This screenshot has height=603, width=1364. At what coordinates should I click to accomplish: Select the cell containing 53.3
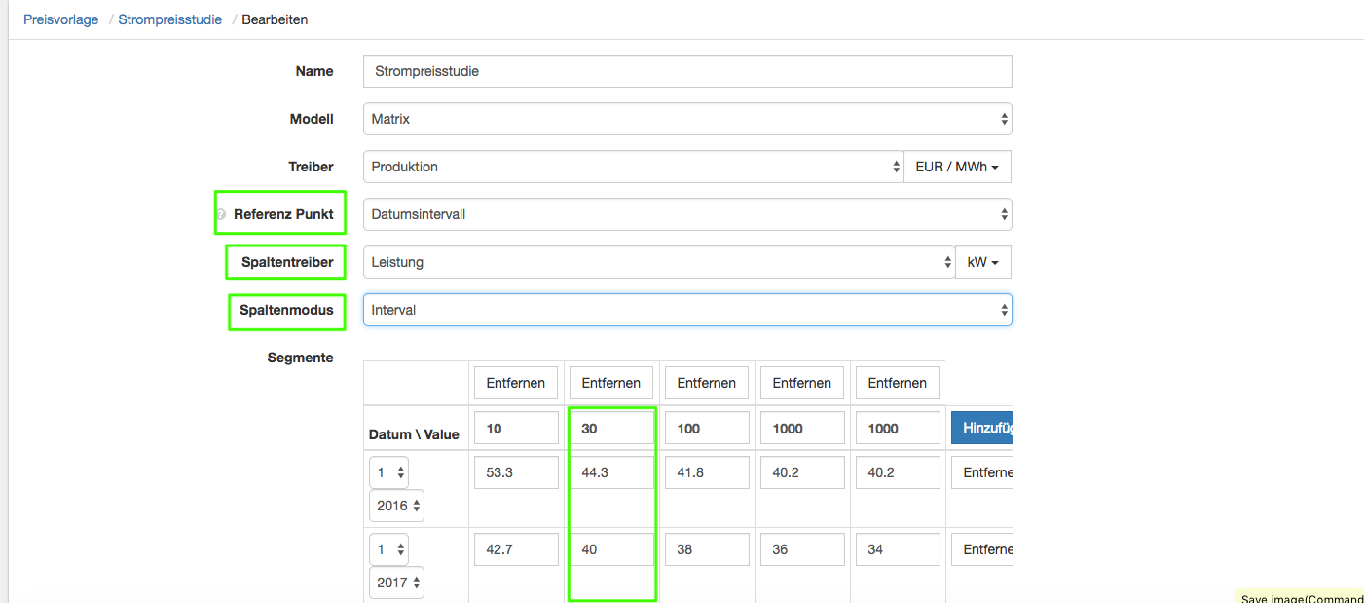pyautogui.click(x=516, y=472)
